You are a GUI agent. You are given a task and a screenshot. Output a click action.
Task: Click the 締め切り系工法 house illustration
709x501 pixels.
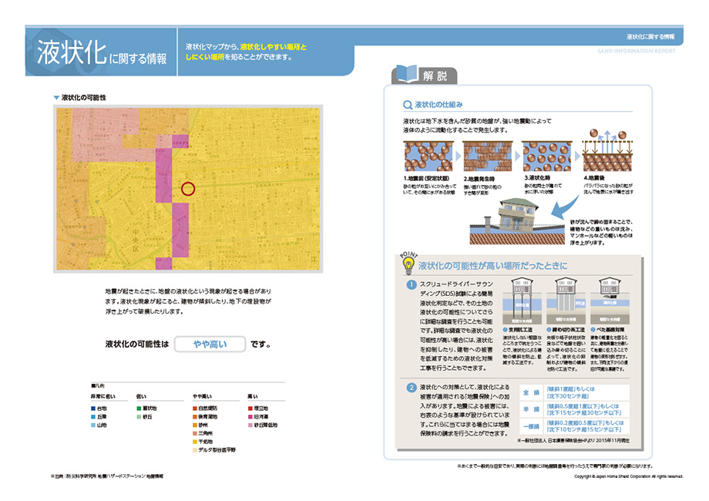(x=566, y=300)
